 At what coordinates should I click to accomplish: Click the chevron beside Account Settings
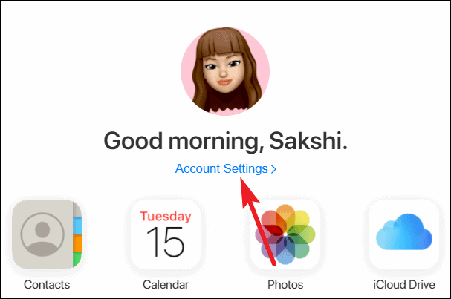tap(273, 169)
